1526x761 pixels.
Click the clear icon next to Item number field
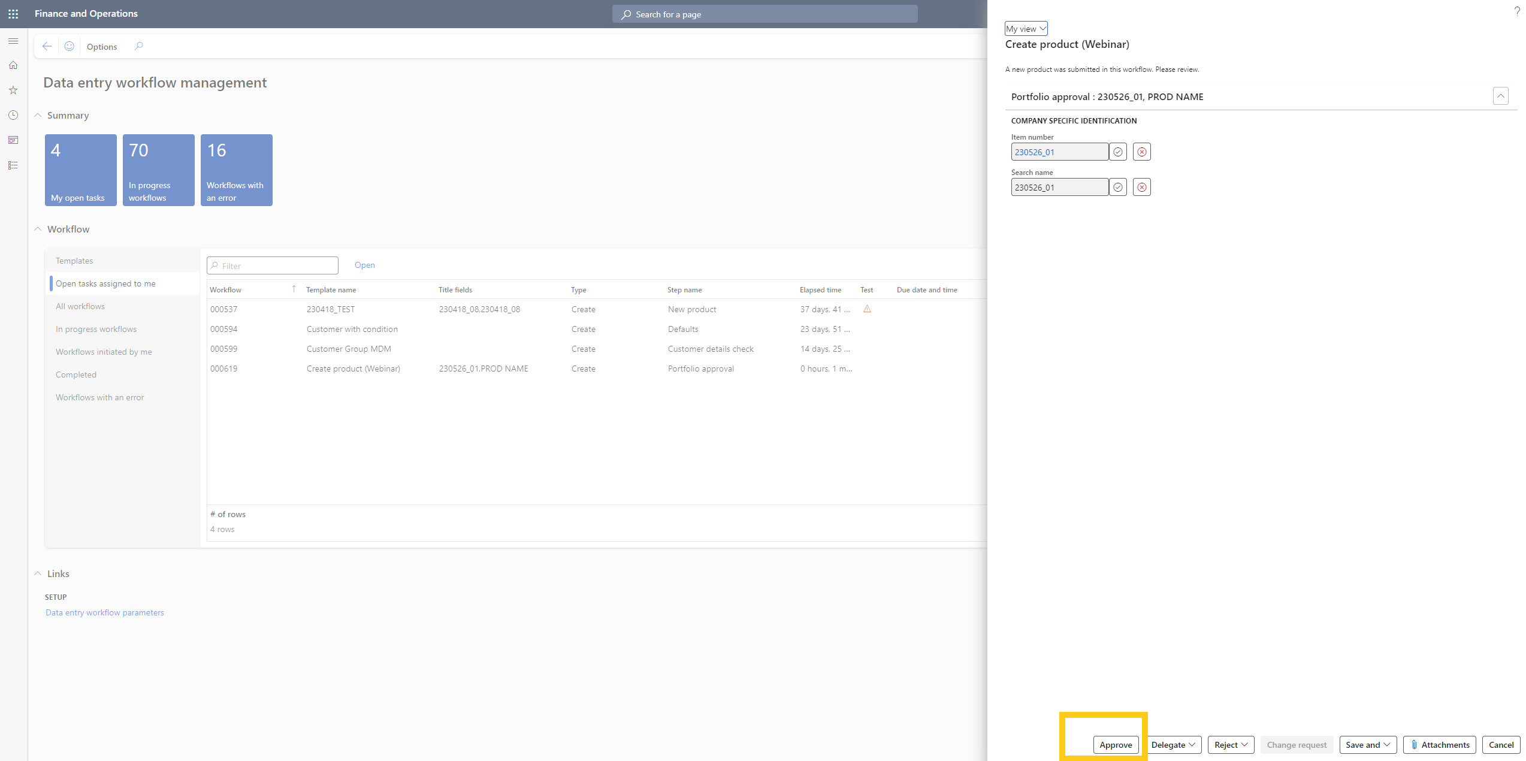pos(1141,151)
